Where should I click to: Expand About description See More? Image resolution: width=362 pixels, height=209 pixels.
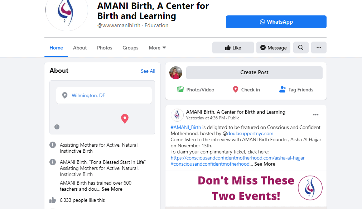pos(112,189)
